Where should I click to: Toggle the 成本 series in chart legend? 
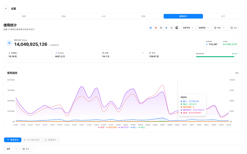101,127
